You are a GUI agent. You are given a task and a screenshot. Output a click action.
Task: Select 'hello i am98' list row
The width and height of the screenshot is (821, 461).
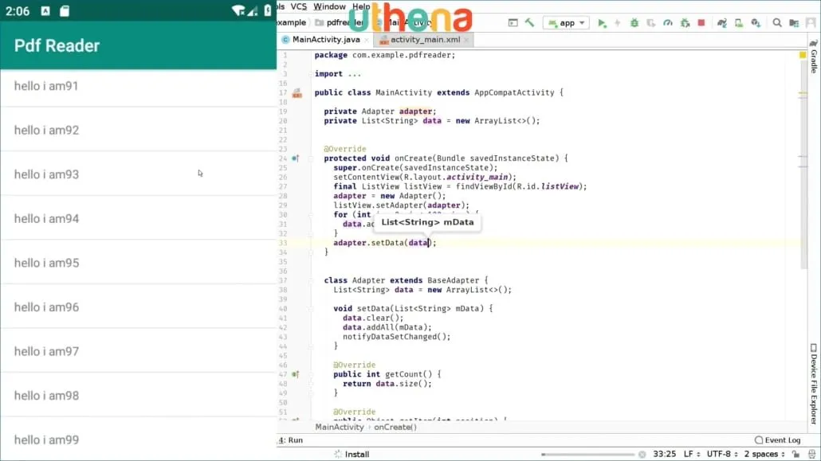click(x=138, y=395)
